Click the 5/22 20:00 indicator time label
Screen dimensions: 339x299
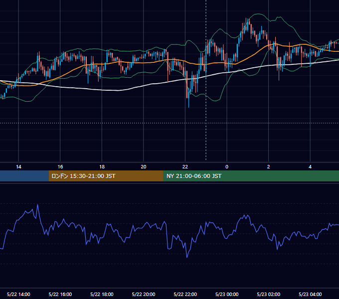(144, 294)
